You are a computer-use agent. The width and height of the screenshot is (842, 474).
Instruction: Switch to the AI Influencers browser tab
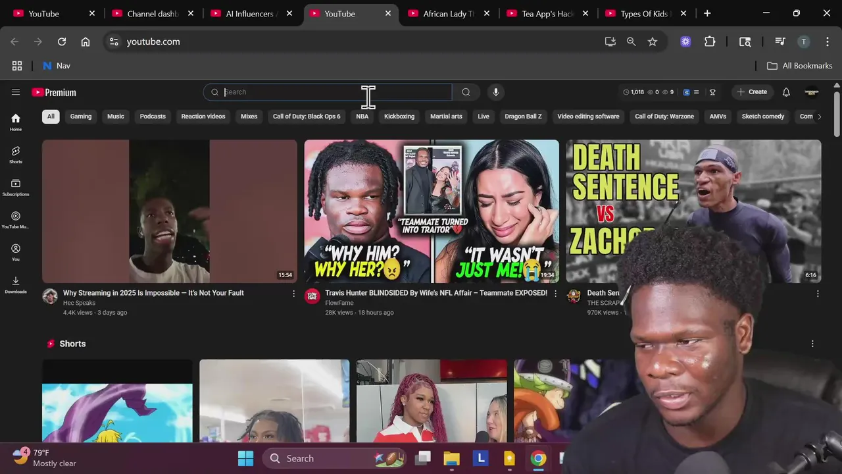tap(251, 14)
